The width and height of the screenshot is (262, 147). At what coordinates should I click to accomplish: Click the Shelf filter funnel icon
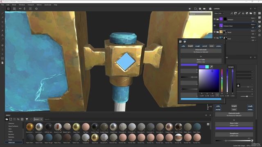(x=27, y=119)
